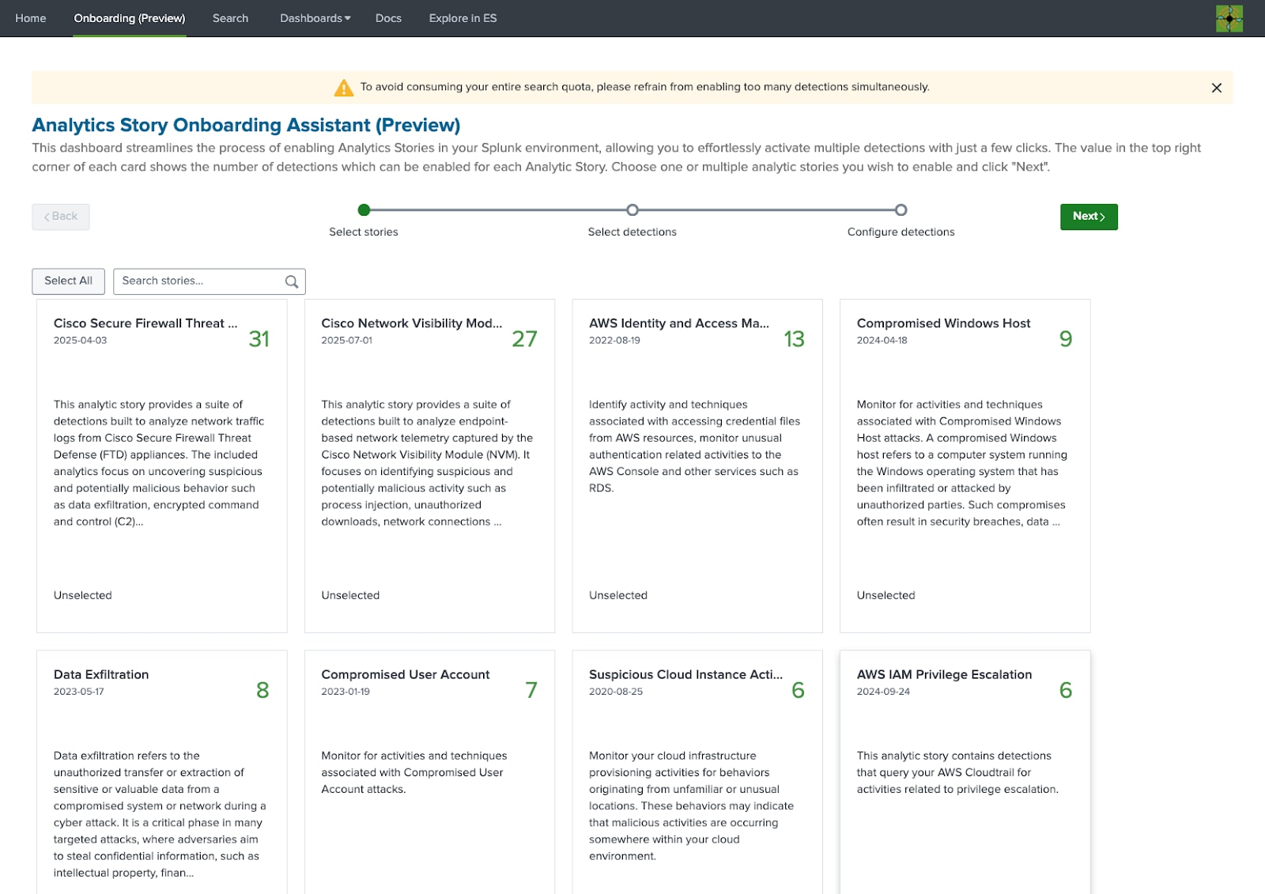
Task: Select the Cisco Network Visibility Module story card
Action: point(429,466)
